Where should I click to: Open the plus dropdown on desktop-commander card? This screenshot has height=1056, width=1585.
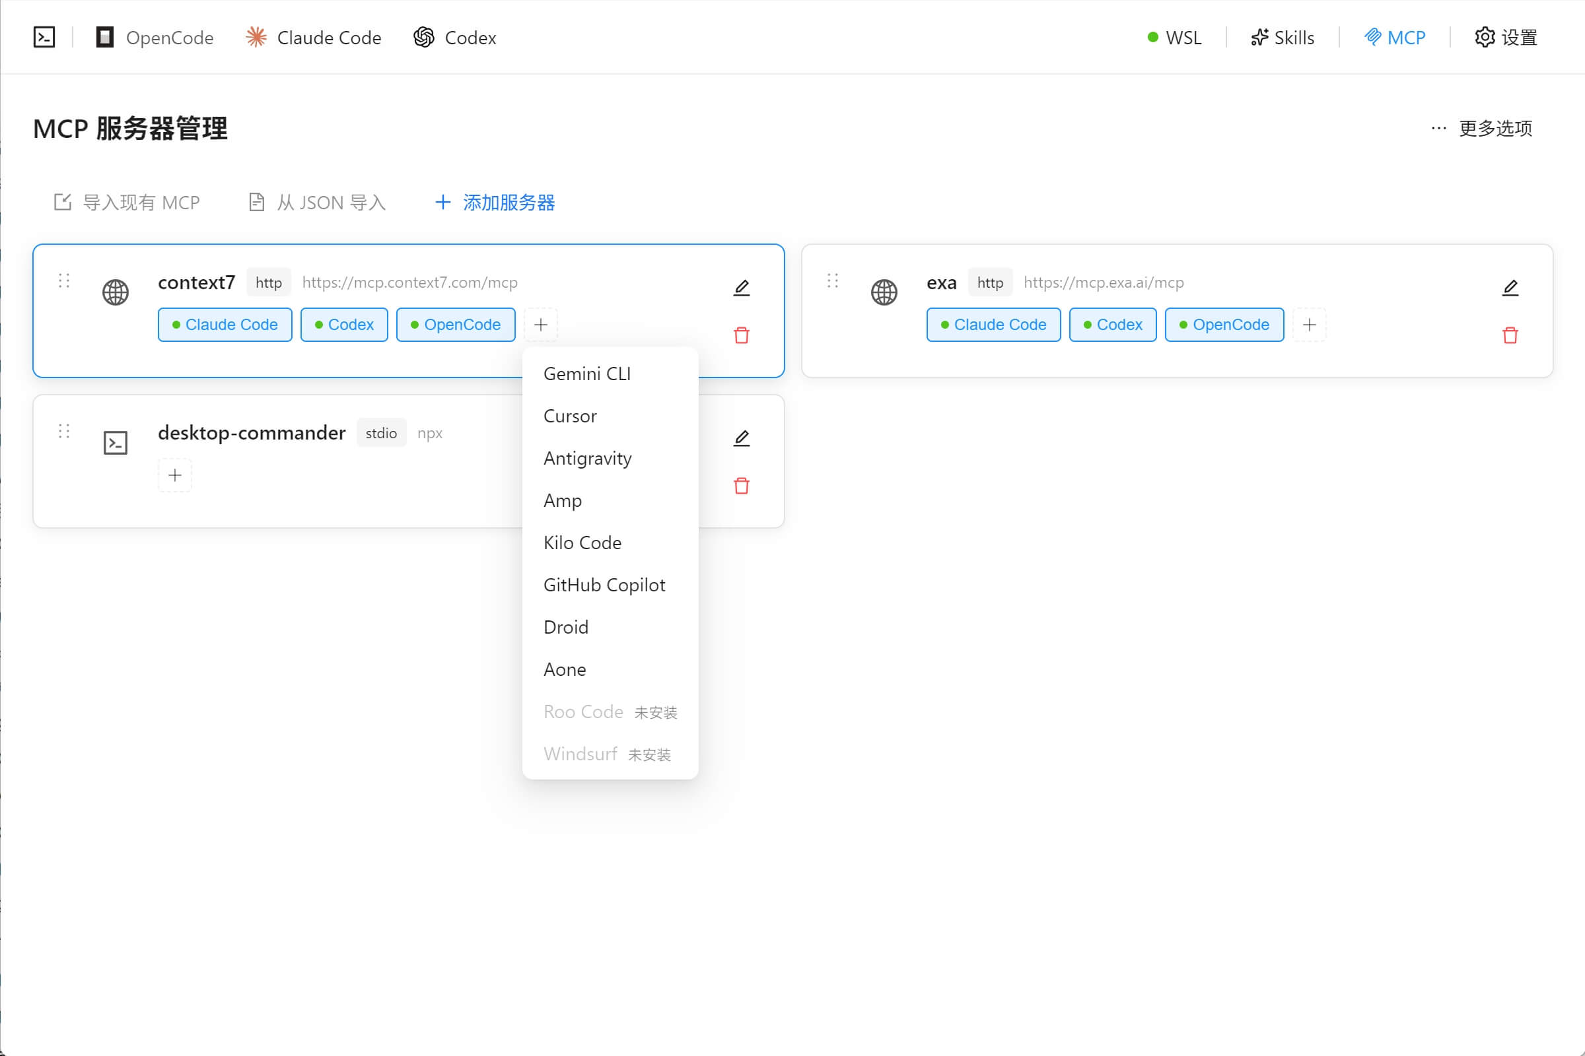click(175, 475)
